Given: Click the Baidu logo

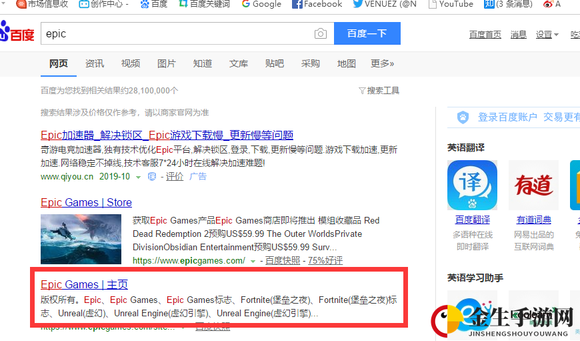Looking at the screenshot, I should (x=17, y=32).
